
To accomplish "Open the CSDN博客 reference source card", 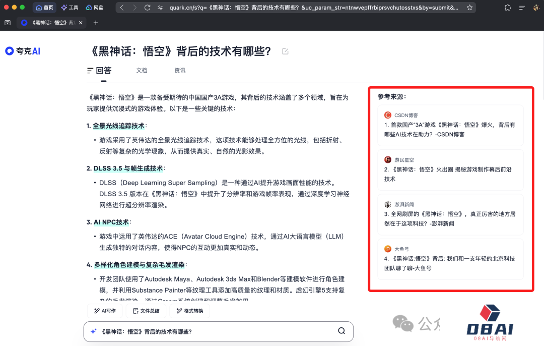I will [x=450, y=125].
